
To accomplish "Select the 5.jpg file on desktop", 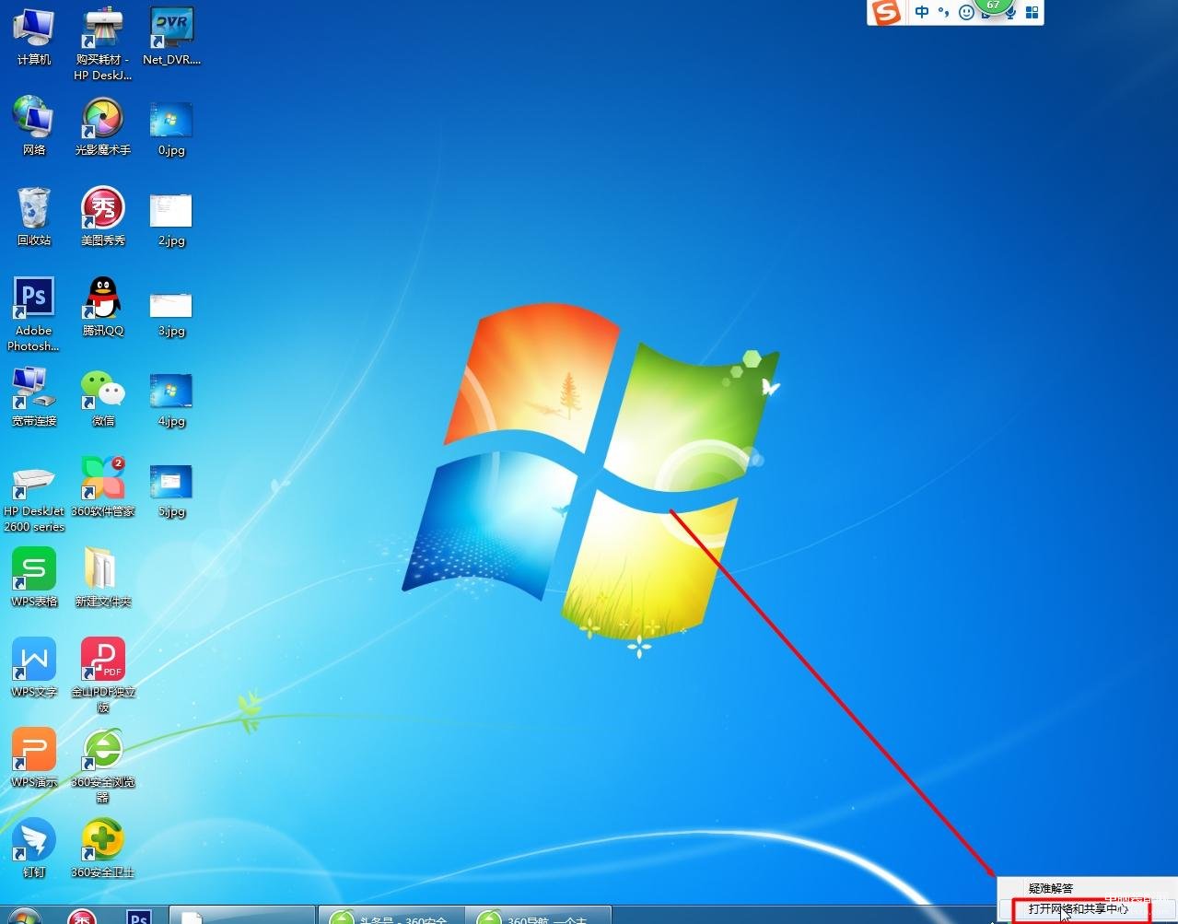I will pos(171,491).
